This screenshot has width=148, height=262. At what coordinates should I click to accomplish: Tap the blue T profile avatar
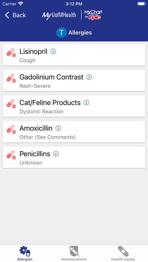61,32
